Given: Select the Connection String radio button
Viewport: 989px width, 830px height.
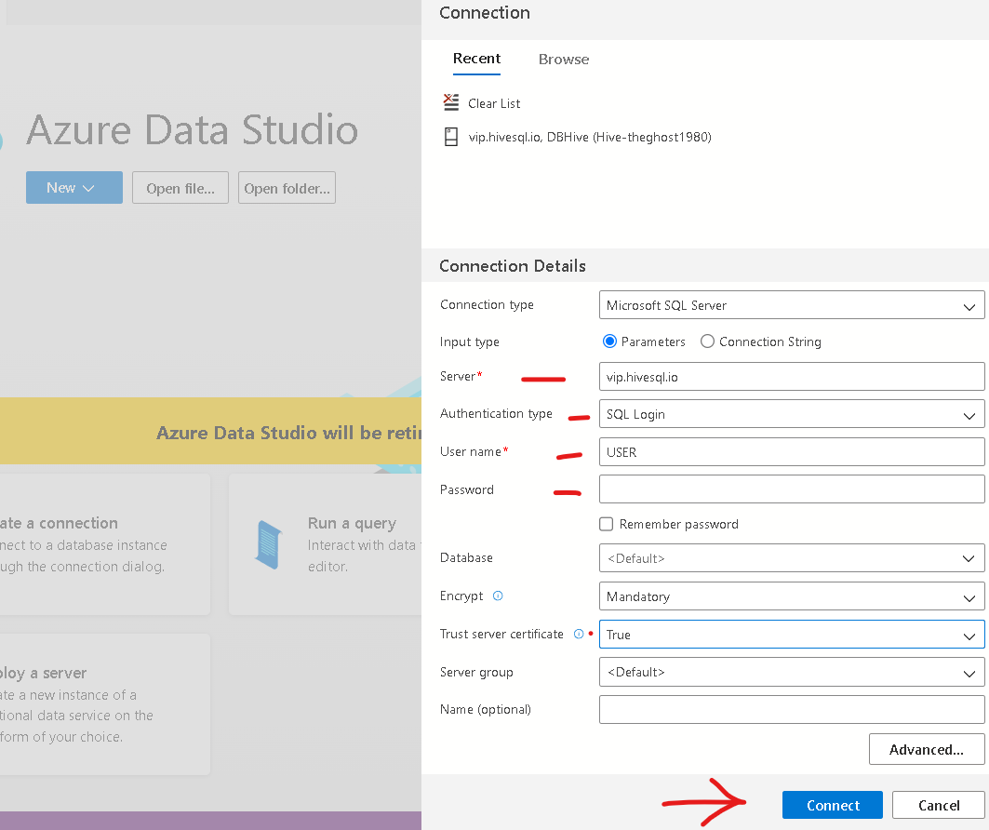Looking at the screenshot, I should tap(708, 341).
